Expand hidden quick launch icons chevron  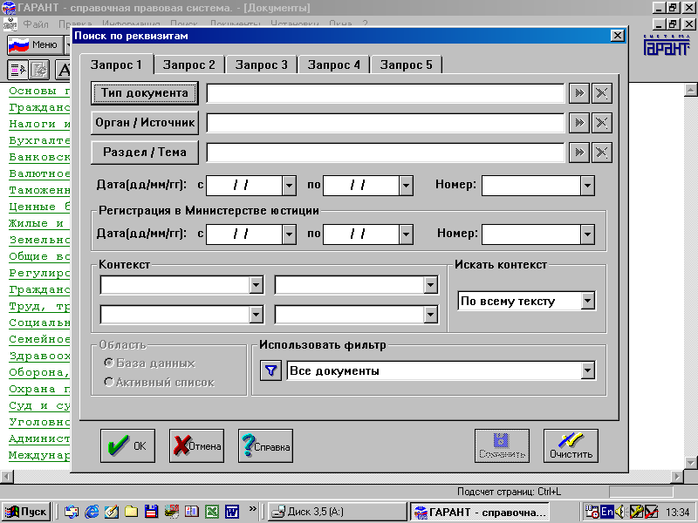tap(252, 508)
